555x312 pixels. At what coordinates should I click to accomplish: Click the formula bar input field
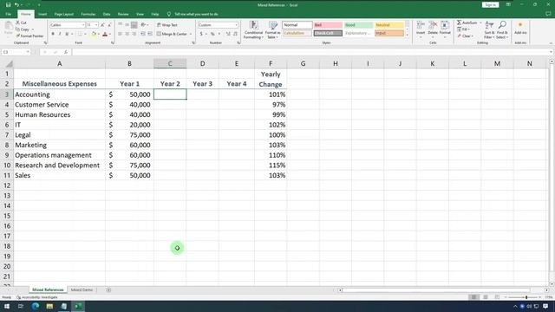pos(311,52)
